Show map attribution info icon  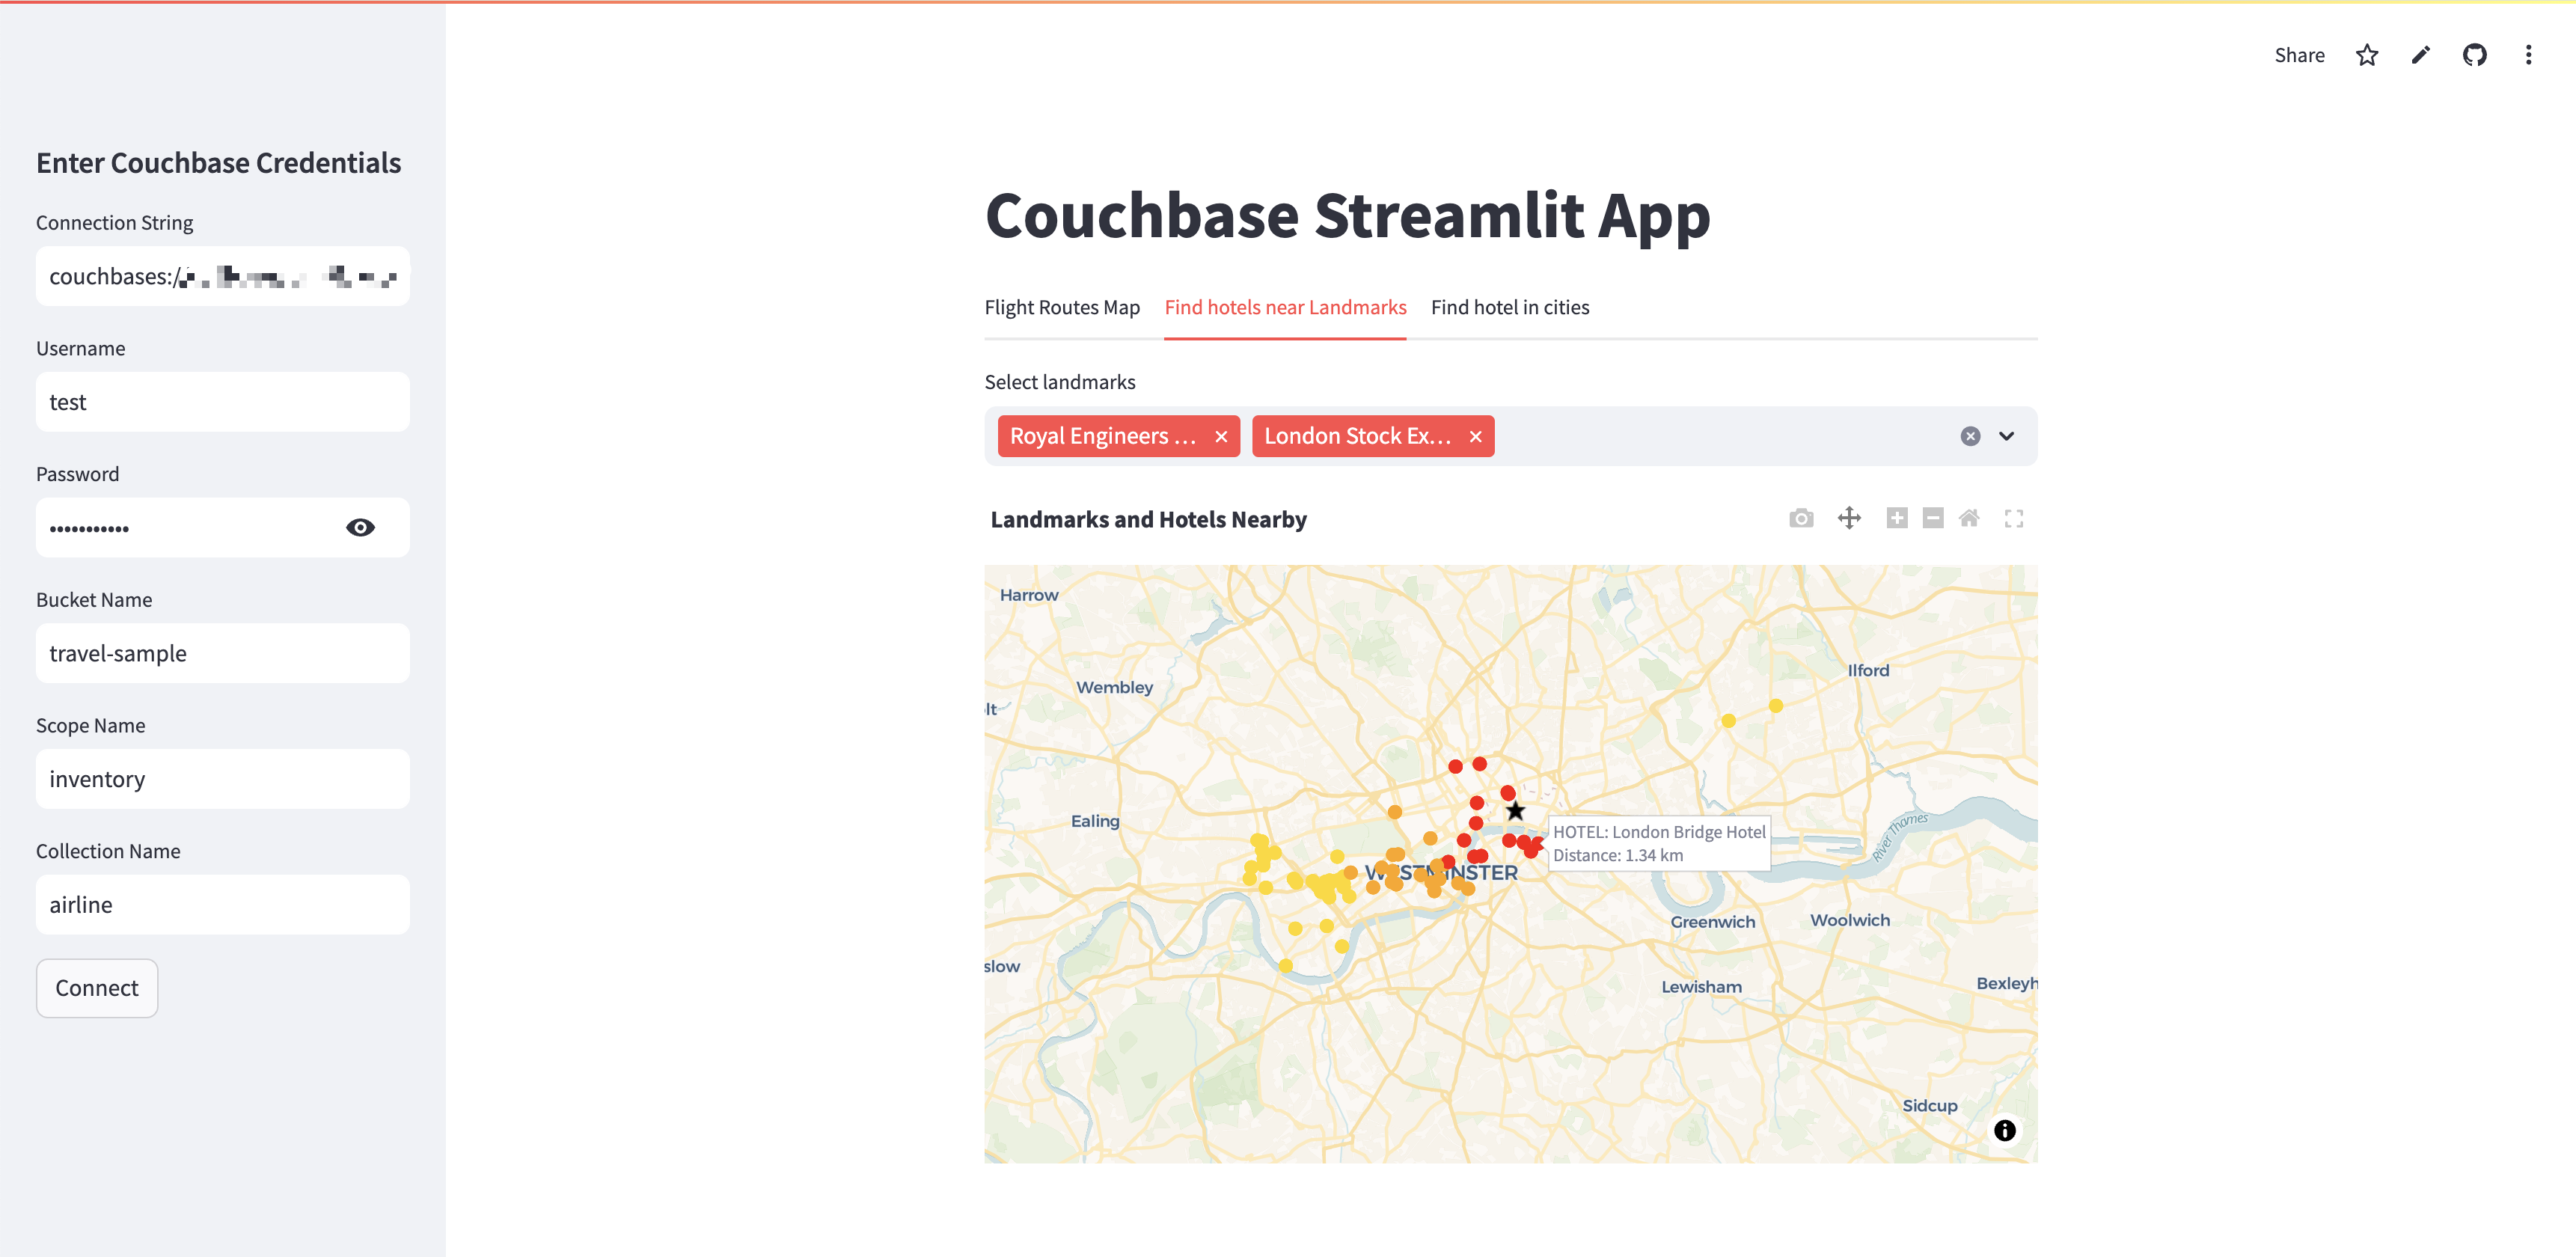(x=2004, y=1130)
